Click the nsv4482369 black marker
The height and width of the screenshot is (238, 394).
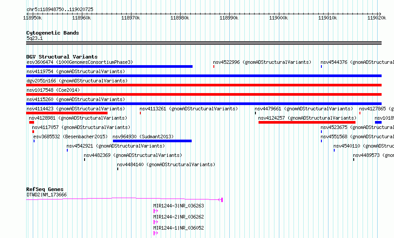pos(85,160)
